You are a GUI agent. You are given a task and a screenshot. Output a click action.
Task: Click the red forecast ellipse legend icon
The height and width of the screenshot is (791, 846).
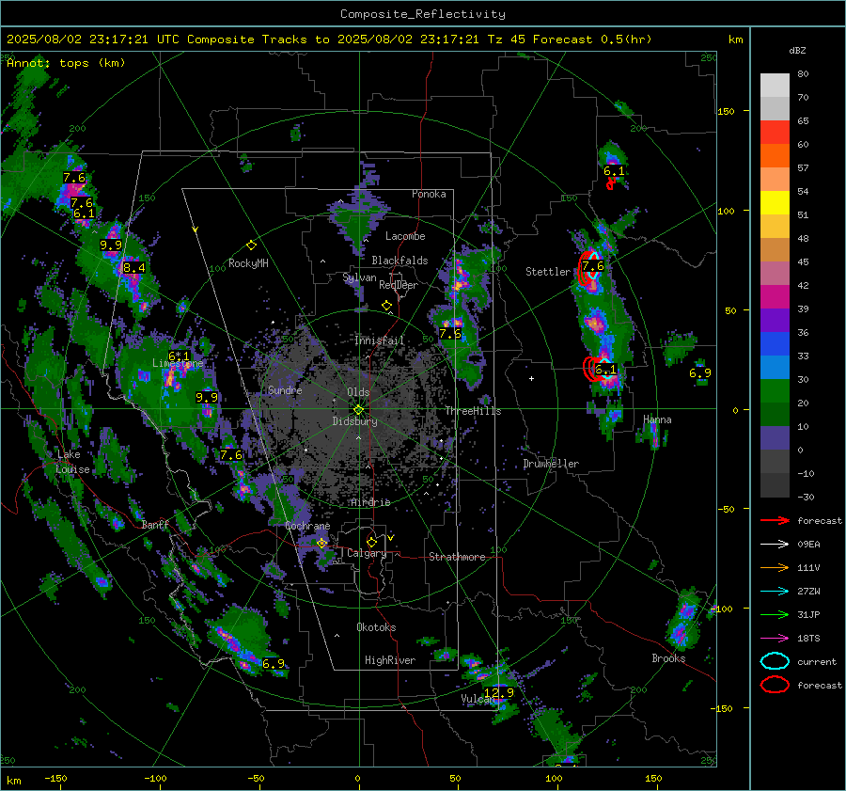coord(775,685)
